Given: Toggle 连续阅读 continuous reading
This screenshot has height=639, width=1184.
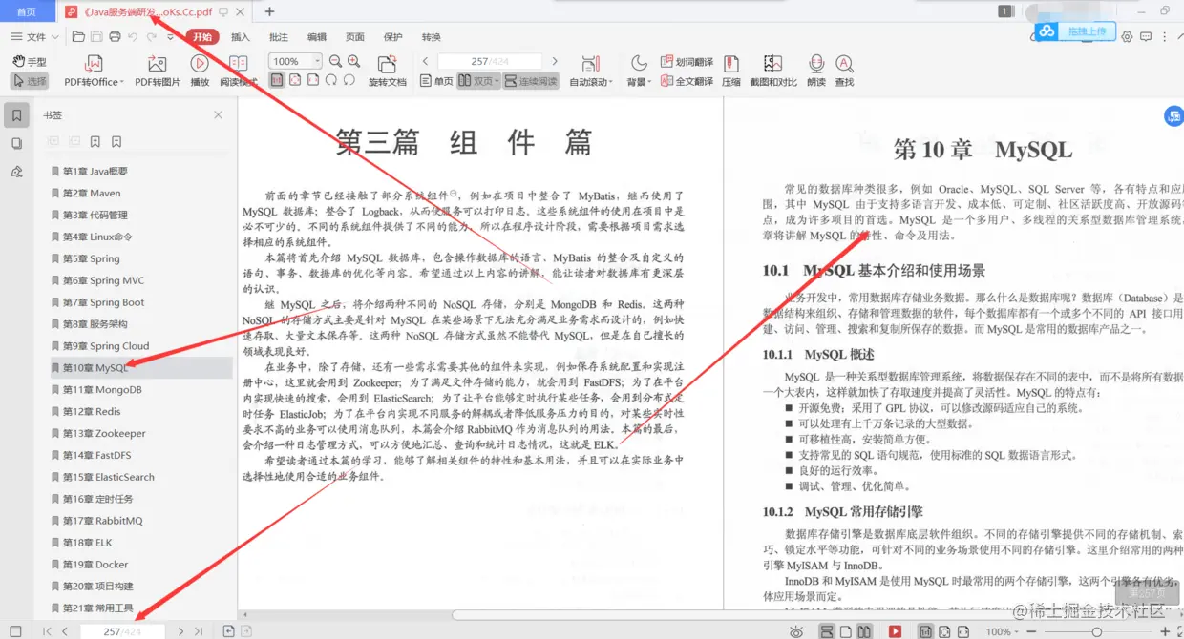Looking at the screenshot, I should point(531,81).
